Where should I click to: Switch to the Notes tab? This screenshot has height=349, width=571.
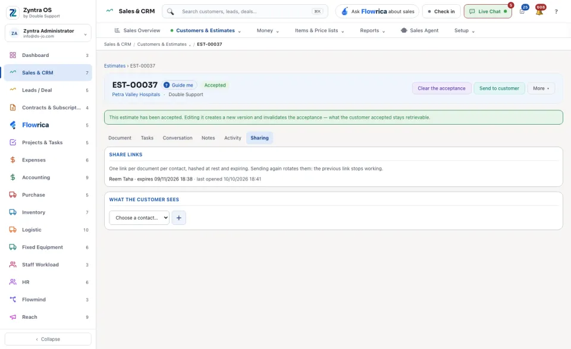point(208,138)
